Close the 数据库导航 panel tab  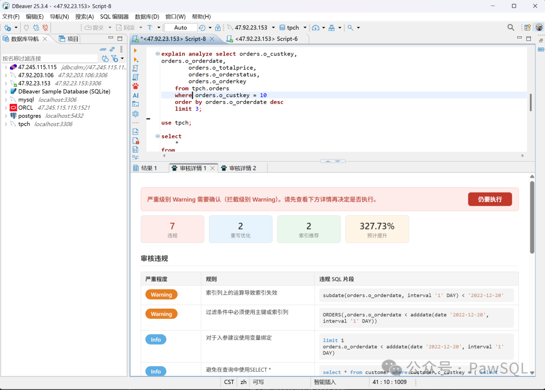(45, 39)
